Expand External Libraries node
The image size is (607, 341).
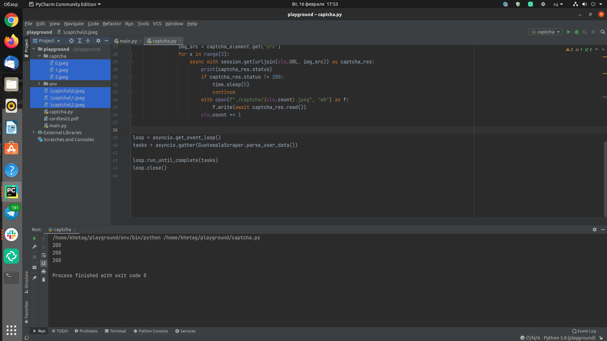pyautogui.click(x=34, y=132)
